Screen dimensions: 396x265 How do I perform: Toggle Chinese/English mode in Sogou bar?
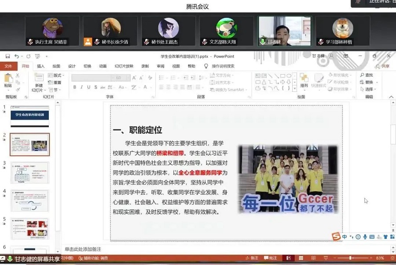pyautogui.click(x=345, y=237)
